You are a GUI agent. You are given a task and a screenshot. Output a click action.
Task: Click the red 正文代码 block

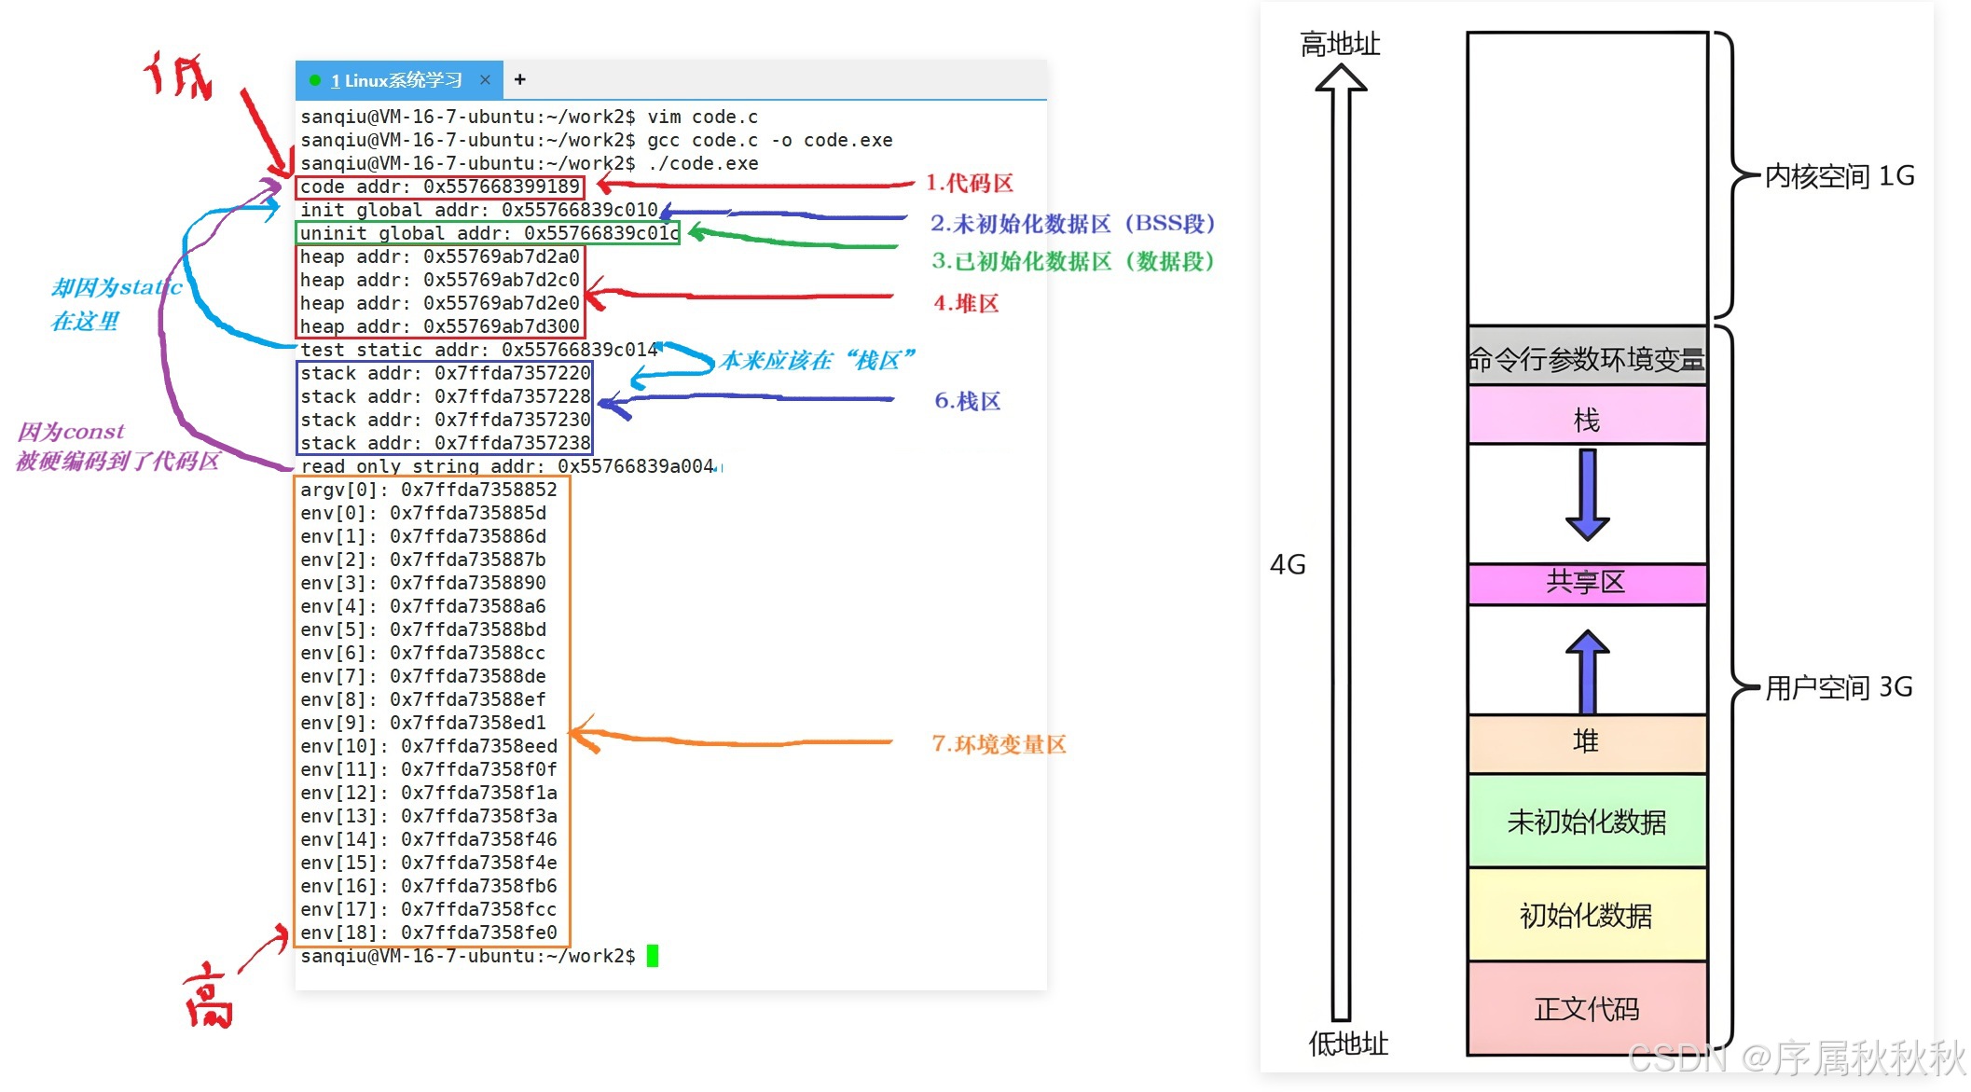[x=1587, y=1009]
